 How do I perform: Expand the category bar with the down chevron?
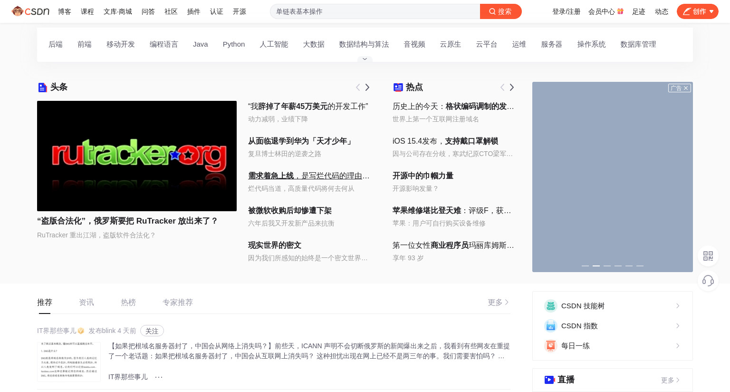coord(365,59)
